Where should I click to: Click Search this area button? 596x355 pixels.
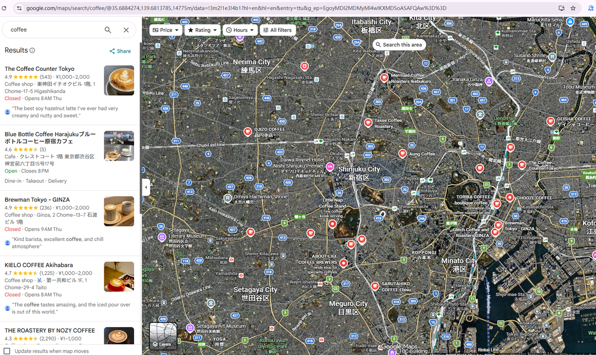399,45
